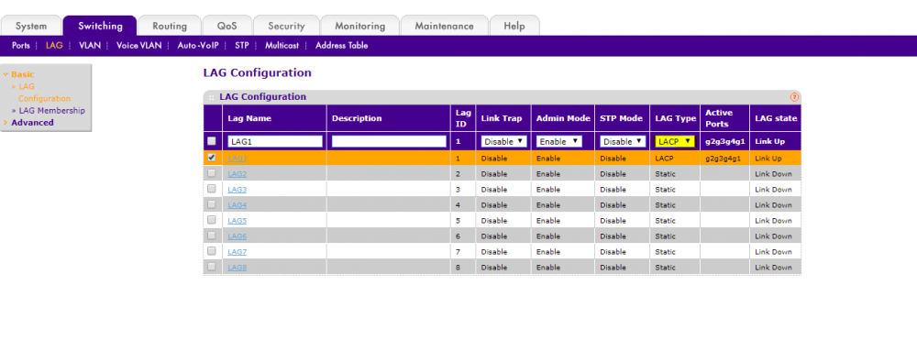Open LAG Membership page in sidebar
The width and height of the screenshot is (917, 340).
point(52,110)
